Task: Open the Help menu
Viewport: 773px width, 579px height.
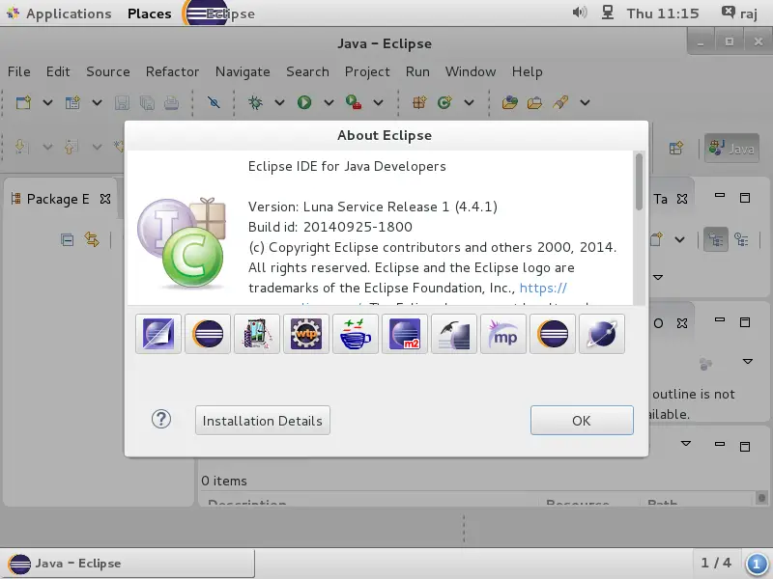Action: click(527, 71)
